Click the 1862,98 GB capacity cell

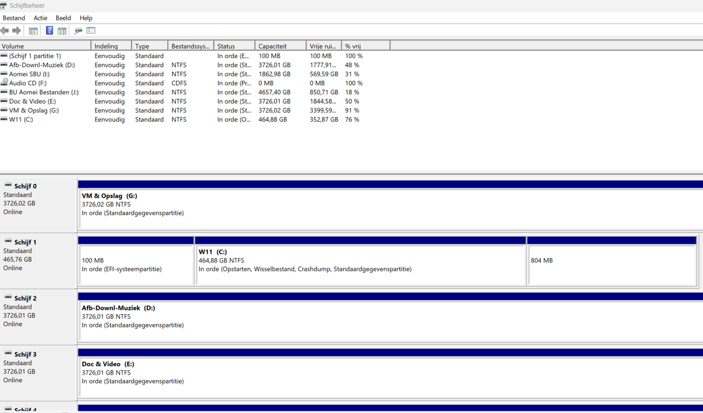(275, 74)
